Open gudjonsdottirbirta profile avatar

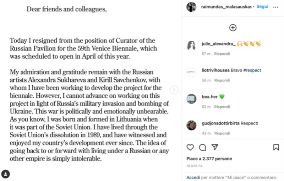(x=191, y=125)
